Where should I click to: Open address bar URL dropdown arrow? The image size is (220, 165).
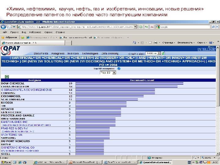[x=135, y=27]
